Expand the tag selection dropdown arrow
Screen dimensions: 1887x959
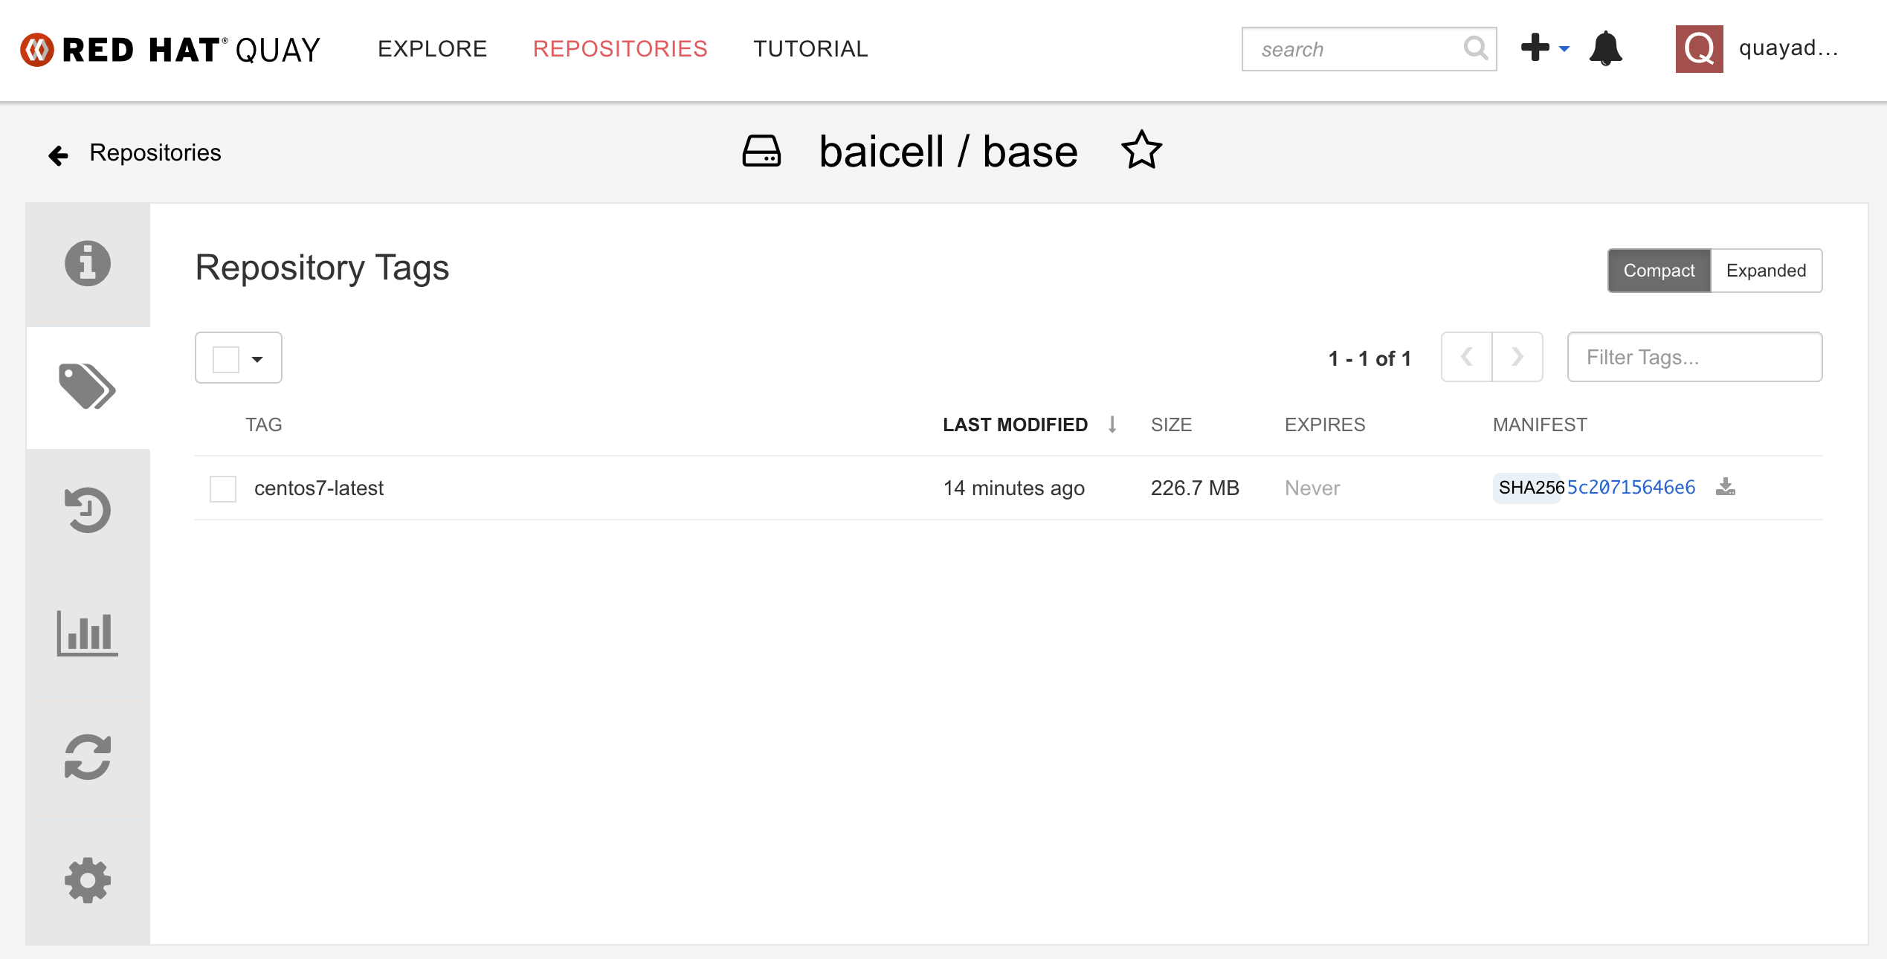pyautogui.click(x=257, y=359)
